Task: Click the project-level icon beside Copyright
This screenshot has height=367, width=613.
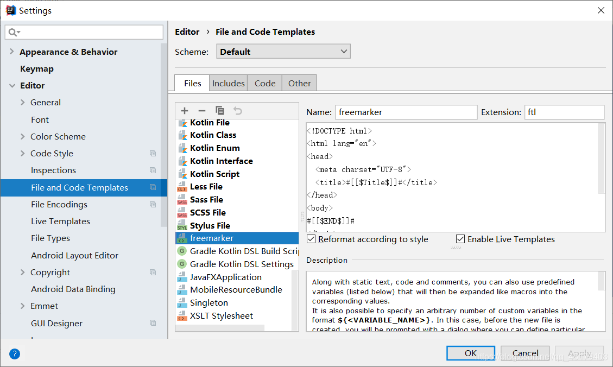Action: click(x=153, y=273)
